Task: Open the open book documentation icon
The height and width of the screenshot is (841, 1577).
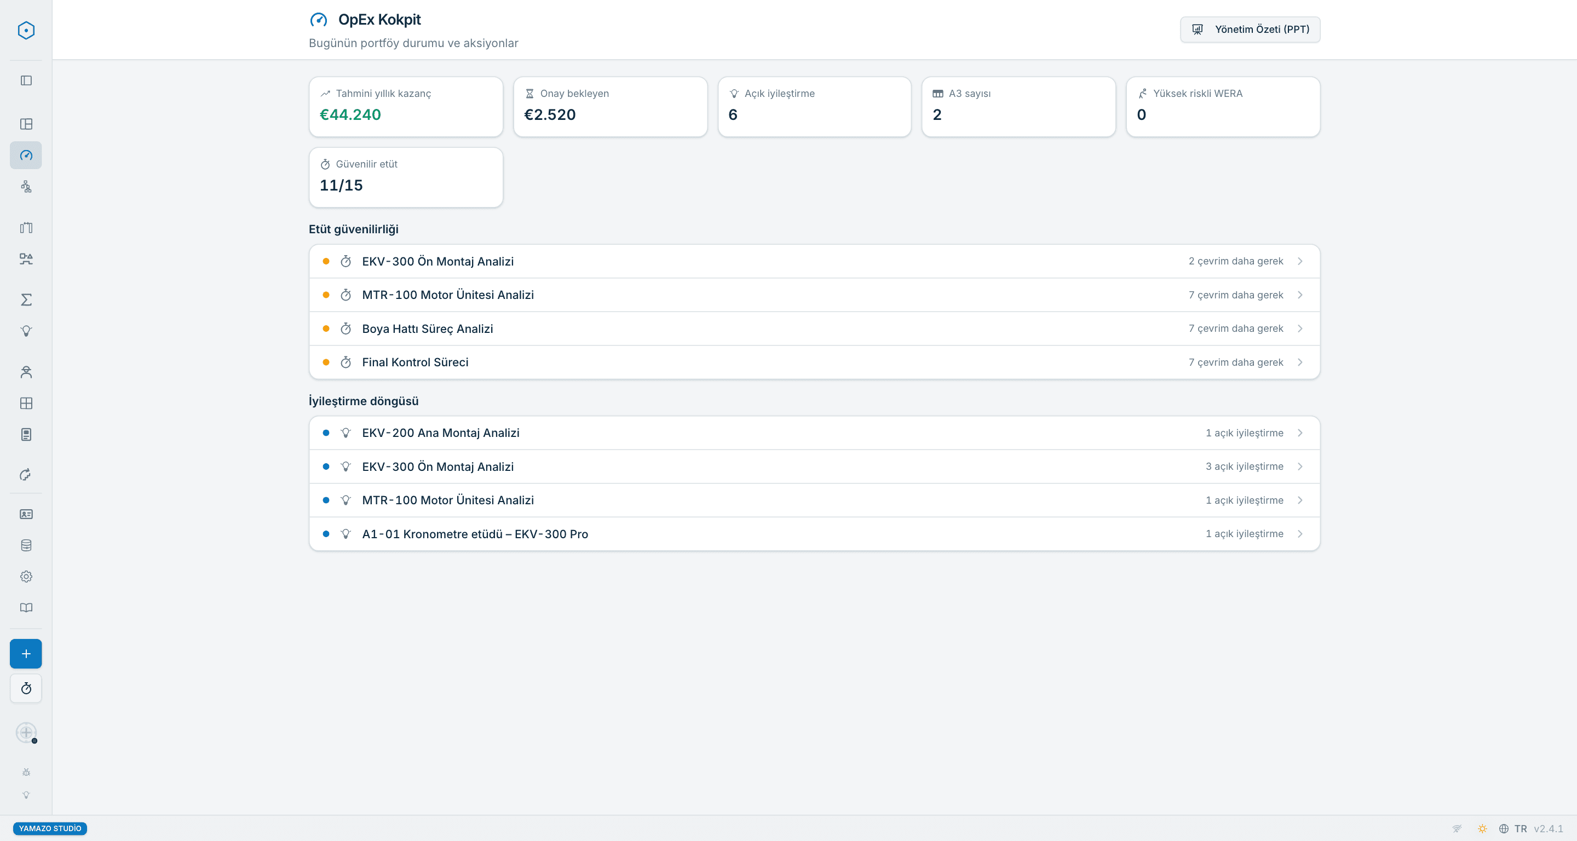Action: (26, 608)
